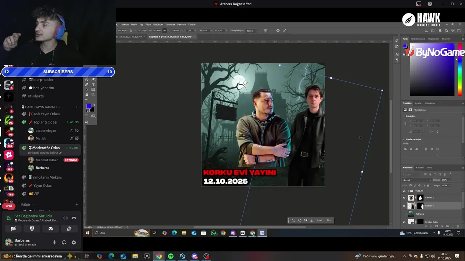The height and width of the screenshot is (261, 465).
Task: Add channel to CANLI YAYIN KANALI with plus
Action: [x=77, y=107]
